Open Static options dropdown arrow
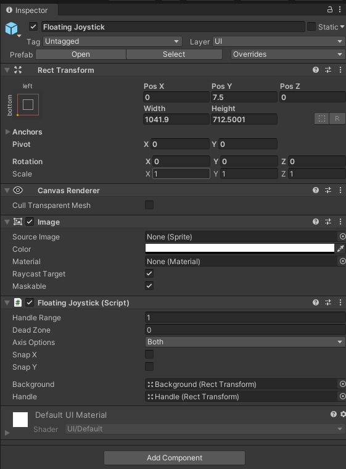This screenshot has width=346, height=469. (342, 27)
